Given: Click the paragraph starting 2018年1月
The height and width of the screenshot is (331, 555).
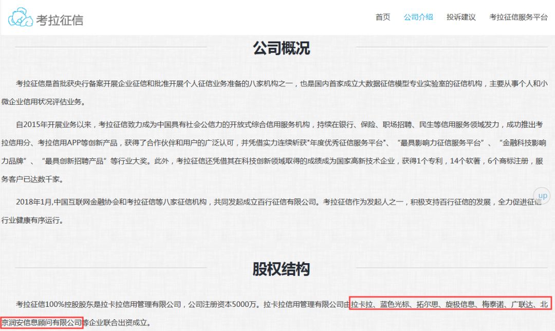Looking at the screenshot, I should (277, 211).
